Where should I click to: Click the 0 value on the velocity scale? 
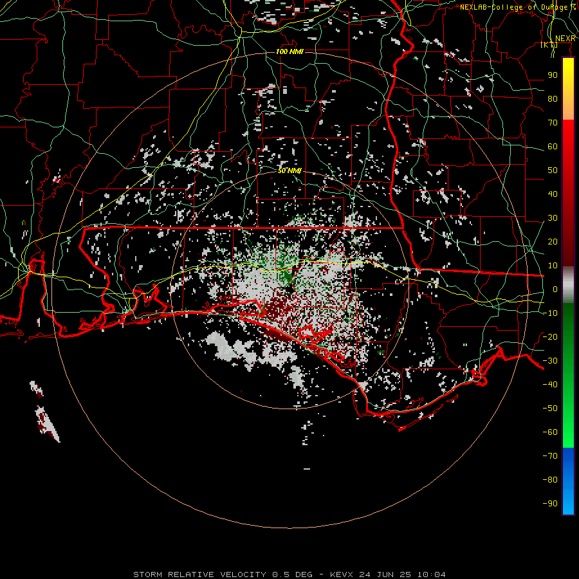pos(555,289)
